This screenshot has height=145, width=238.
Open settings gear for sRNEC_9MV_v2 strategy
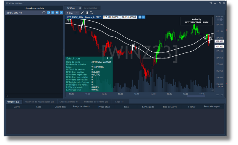49,13
